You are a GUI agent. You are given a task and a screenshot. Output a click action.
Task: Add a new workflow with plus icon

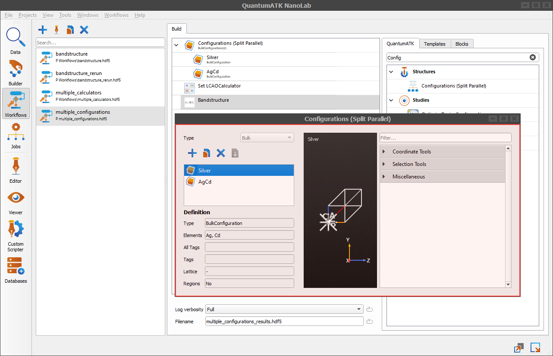[43, 30]
